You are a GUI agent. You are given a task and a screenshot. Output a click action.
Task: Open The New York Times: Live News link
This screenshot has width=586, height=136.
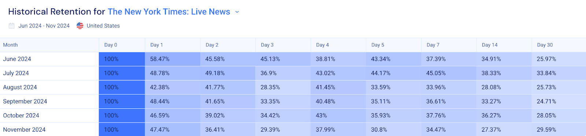[169, 12]
